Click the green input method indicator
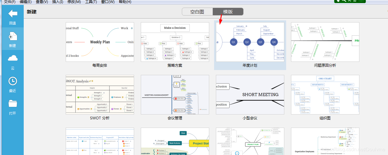 350,1
